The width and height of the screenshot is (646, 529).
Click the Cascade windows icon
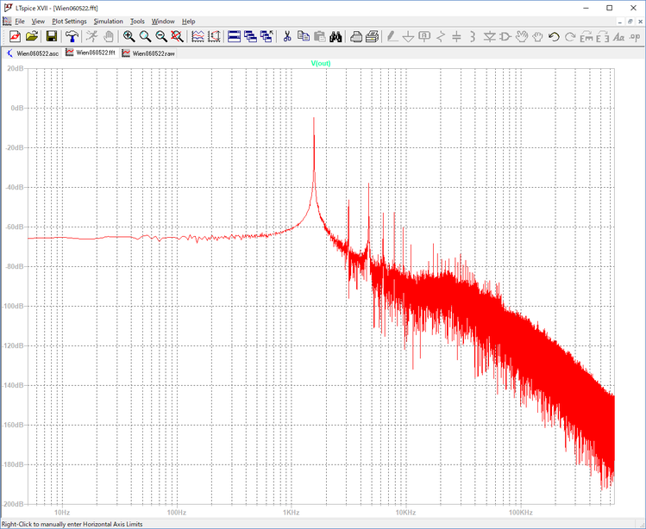click(250, 36)
